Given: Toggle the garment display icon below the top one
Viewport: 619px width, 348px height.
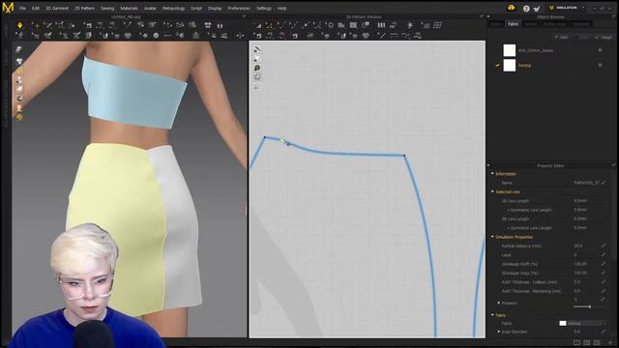Looking at the screenshot, I should tap(19, 61).
